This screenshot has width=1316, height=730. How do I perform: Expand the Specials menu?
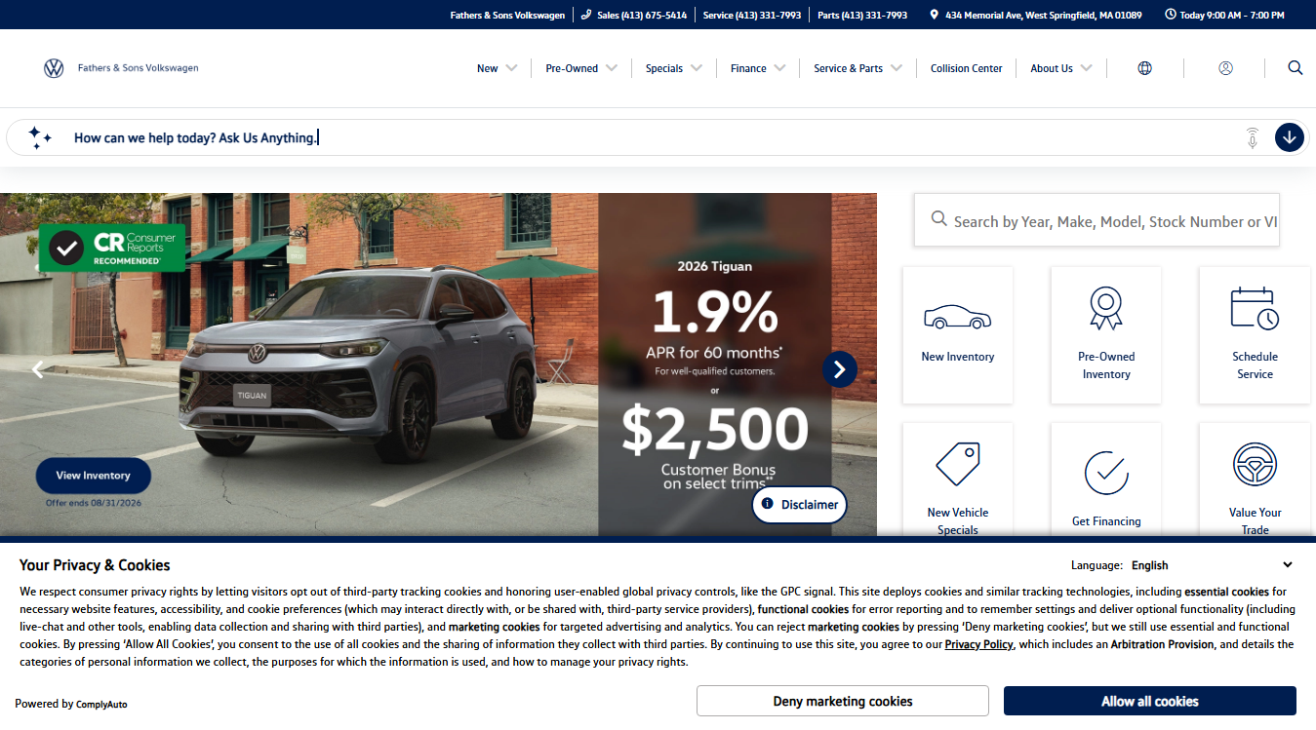point(674,68)
